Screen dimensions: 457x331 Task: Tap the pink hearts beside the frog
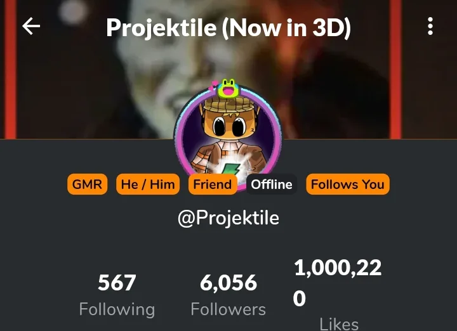pos(213,86)
